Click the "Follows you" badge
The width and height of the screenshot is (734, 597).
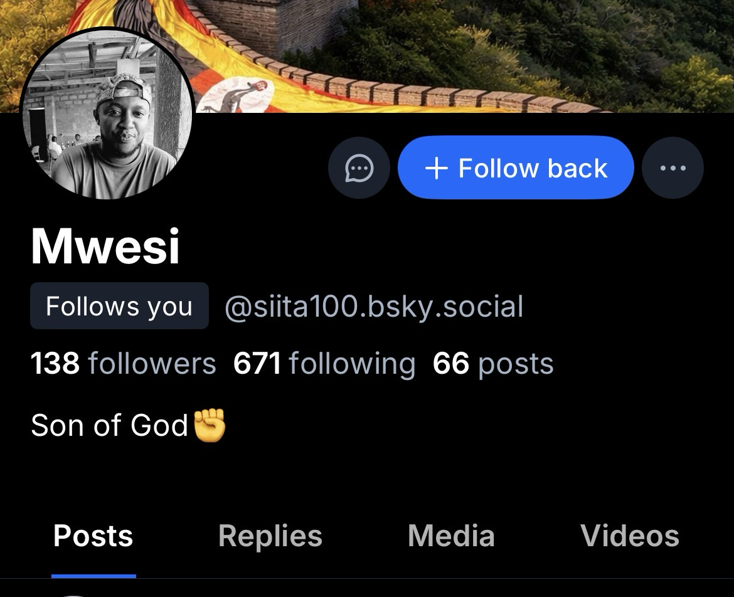coord(119,306)
